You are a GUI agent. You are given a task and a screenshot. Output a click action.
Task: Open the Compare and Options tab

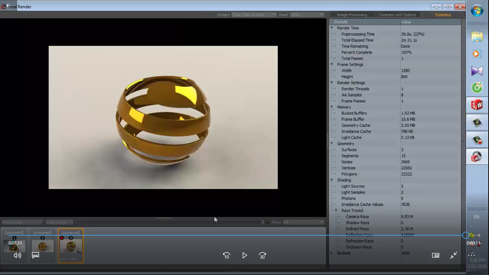[x=397, y=15]
